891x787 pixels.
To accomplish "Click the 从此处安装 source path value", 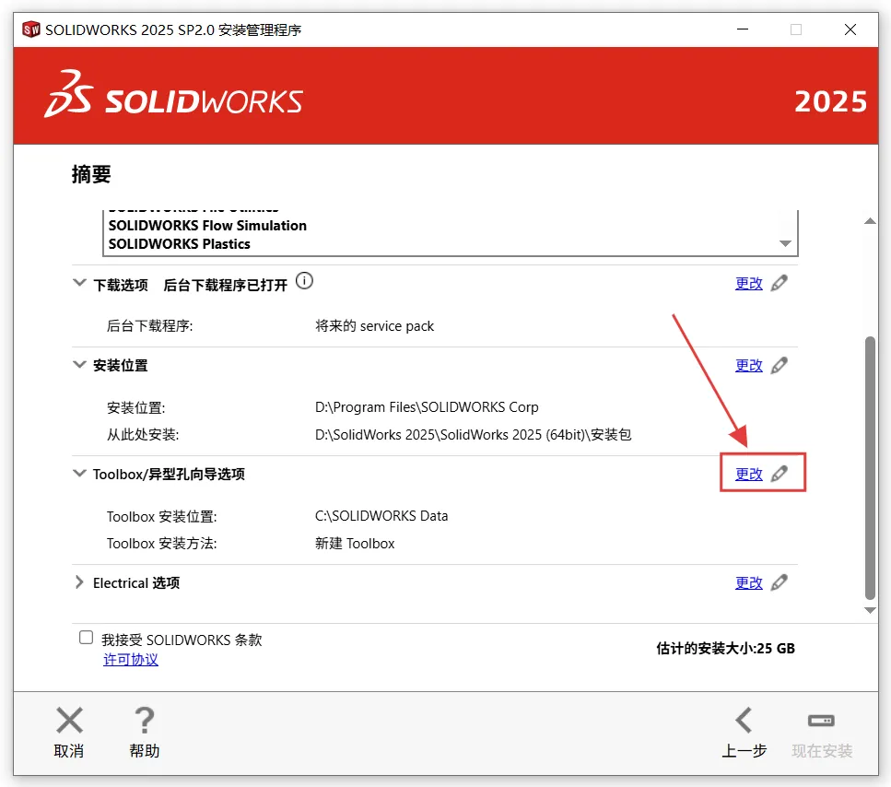I will click(x=474, y=435).
